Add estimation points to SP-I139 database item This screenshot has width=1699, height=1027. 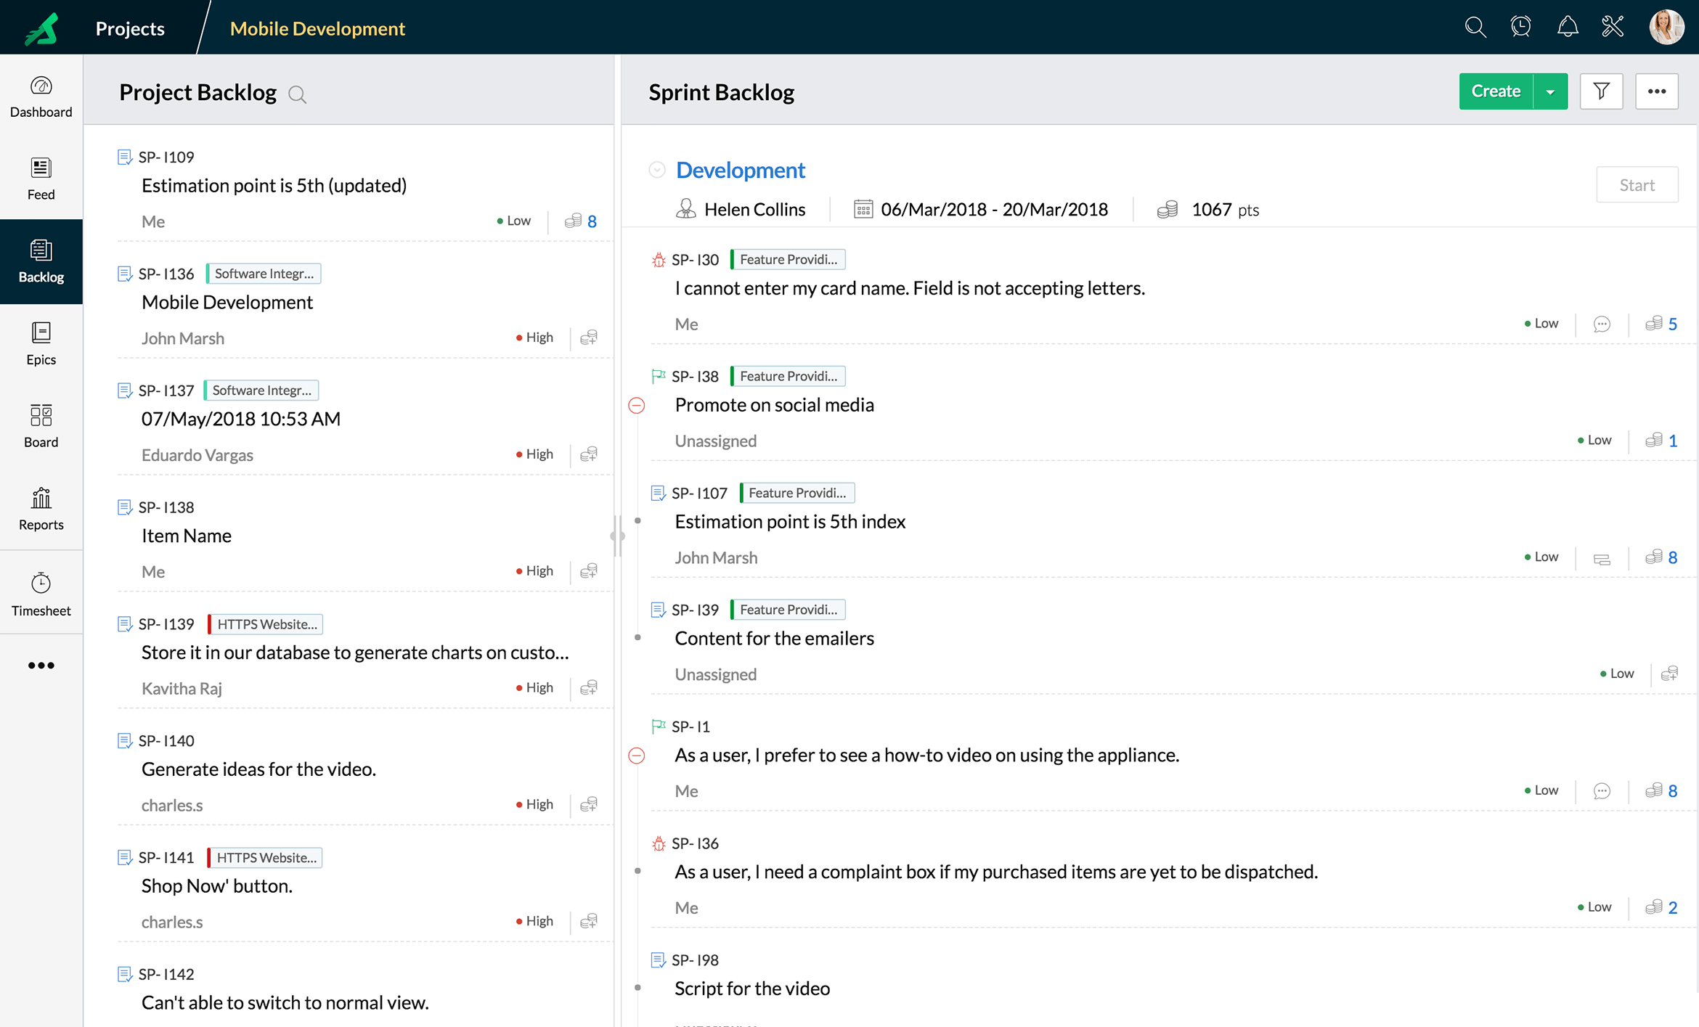pyautogui.click(x=589, y=687)
